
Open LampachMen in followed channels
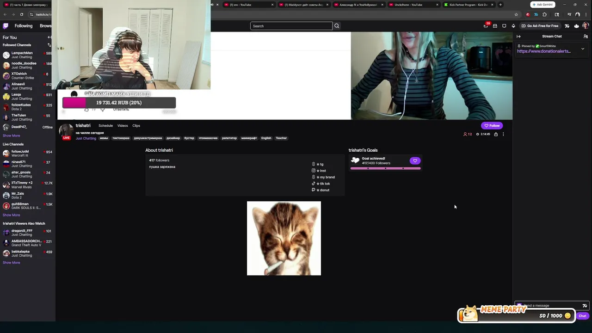click(27, 55)
